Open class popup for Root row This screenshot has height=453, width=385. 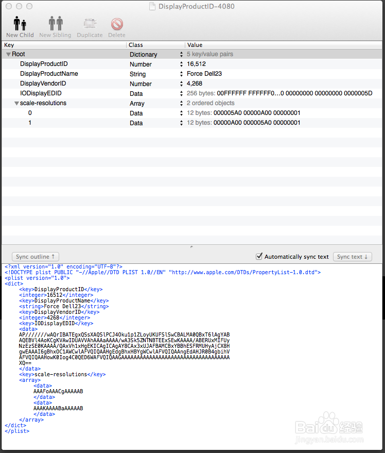tap(181, 54)
